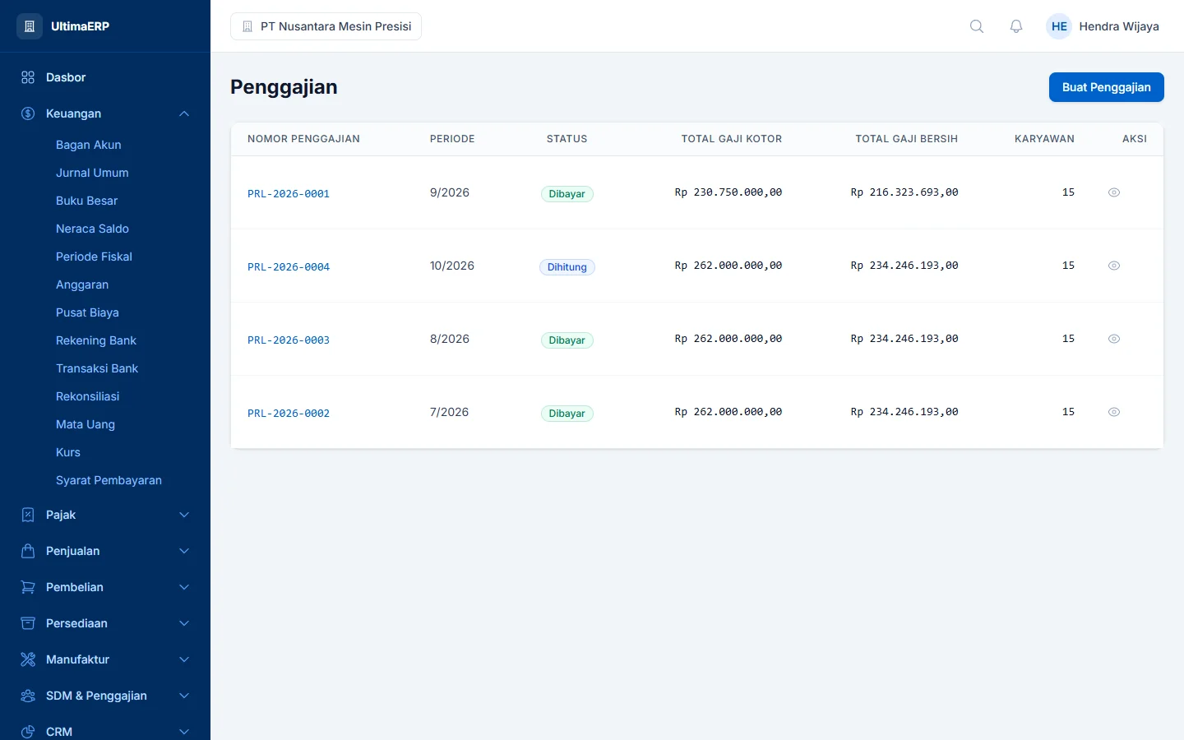View payroll PRL-2026-0002 via eye icon
This screenshot has height=740, width=1184.
1114,412
